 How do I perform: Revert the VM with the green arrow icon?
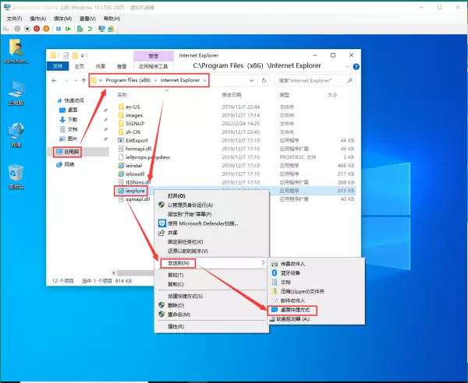[x=90, y=29]
